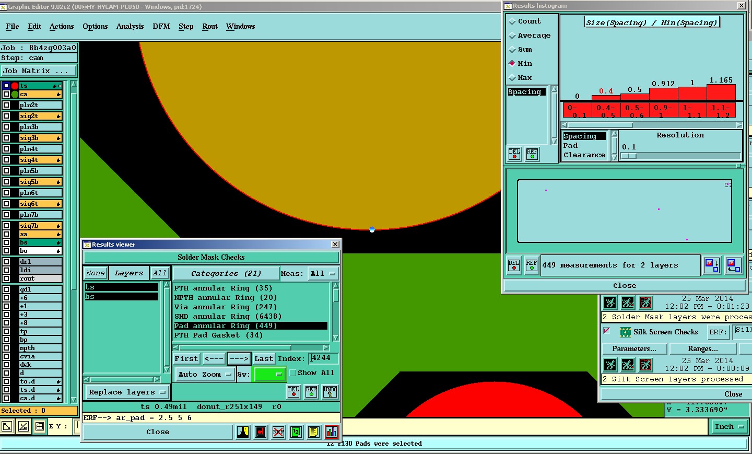752x454 pixels.
Task: Click Close in Results histogram window
Action: (x=625, y=285)
